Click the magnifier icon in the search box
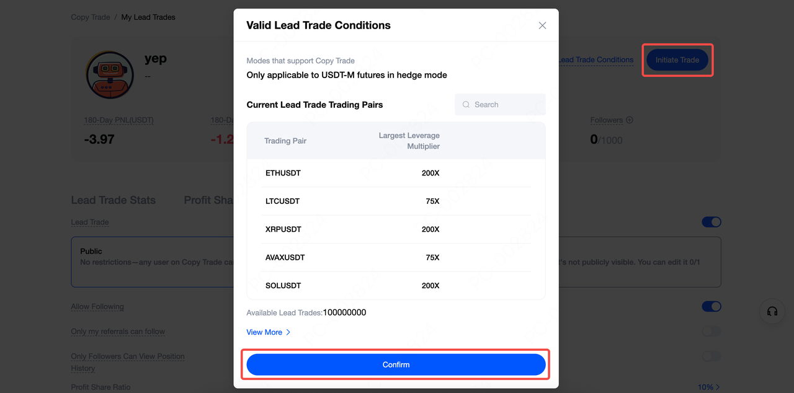This screenshot has height=393, width=794. (466, 105)
